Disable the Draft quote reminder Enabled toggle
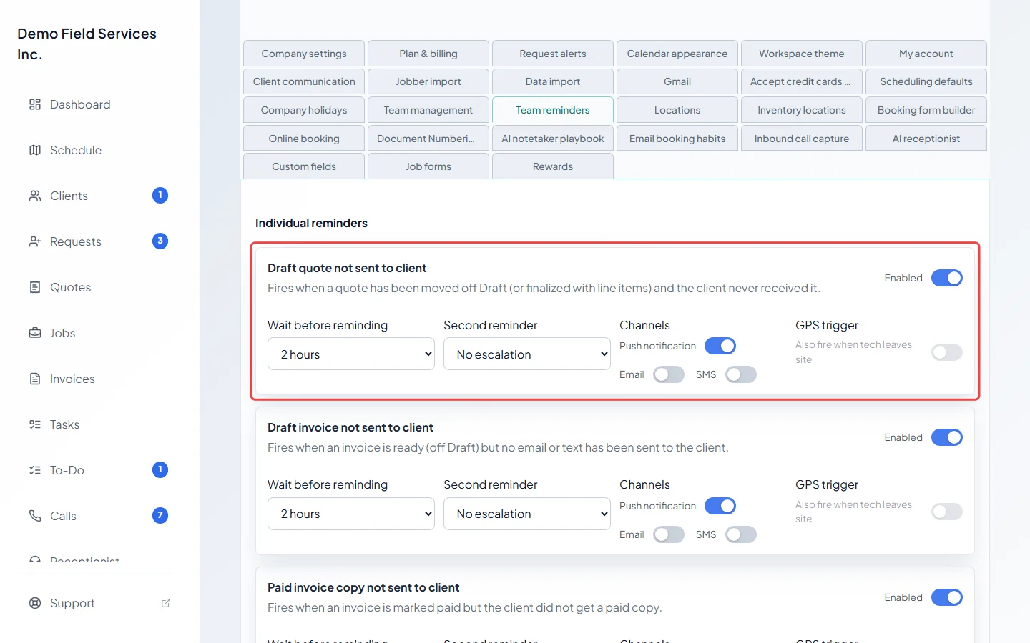 point(947,278)
